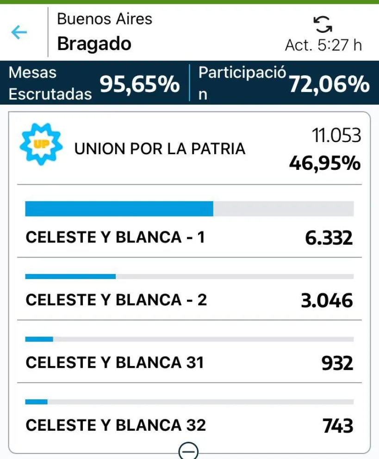Tap the Union por la Patria logo
Screen dimensions: 379x459
41,145
